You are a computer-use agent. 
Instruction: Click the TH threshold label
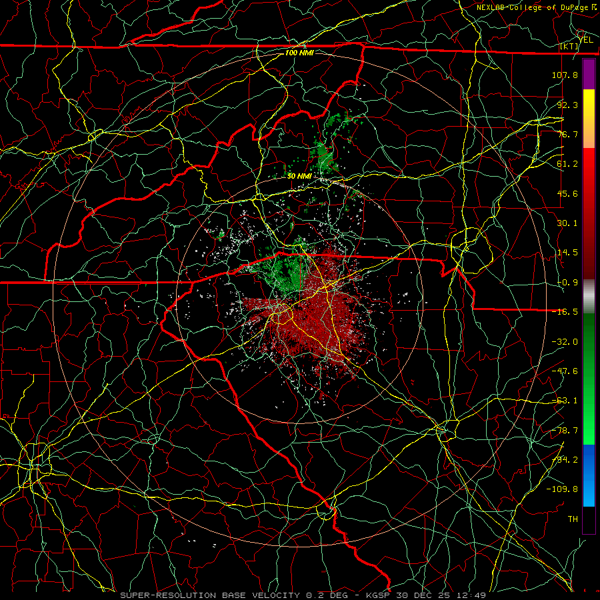coord(573,519)
